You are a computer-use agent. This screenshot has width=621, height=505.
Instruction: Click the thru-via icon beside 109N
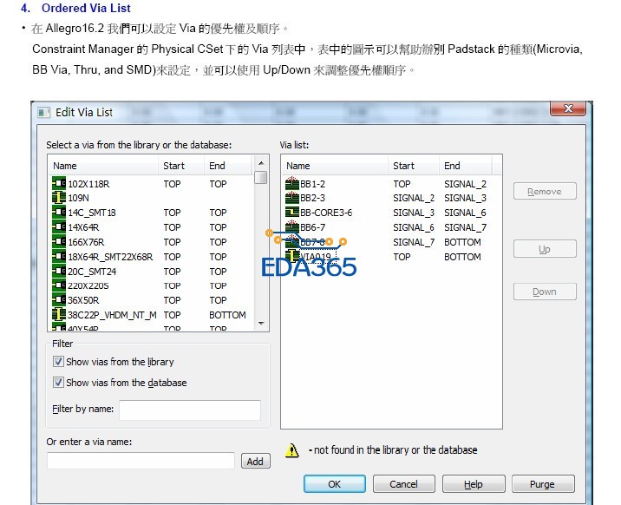coord(59,198)
